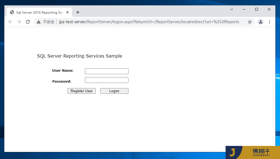Click the 不安全 site security warning icon
The height and width of the screenshot is (159, 280).
pos(38,22)
